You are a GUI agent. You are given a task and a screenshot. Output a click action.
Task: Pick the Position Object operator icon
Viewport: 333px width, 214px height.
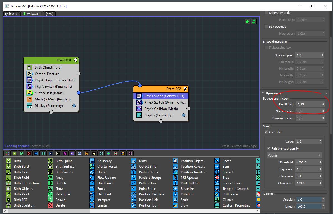(176, 161)
